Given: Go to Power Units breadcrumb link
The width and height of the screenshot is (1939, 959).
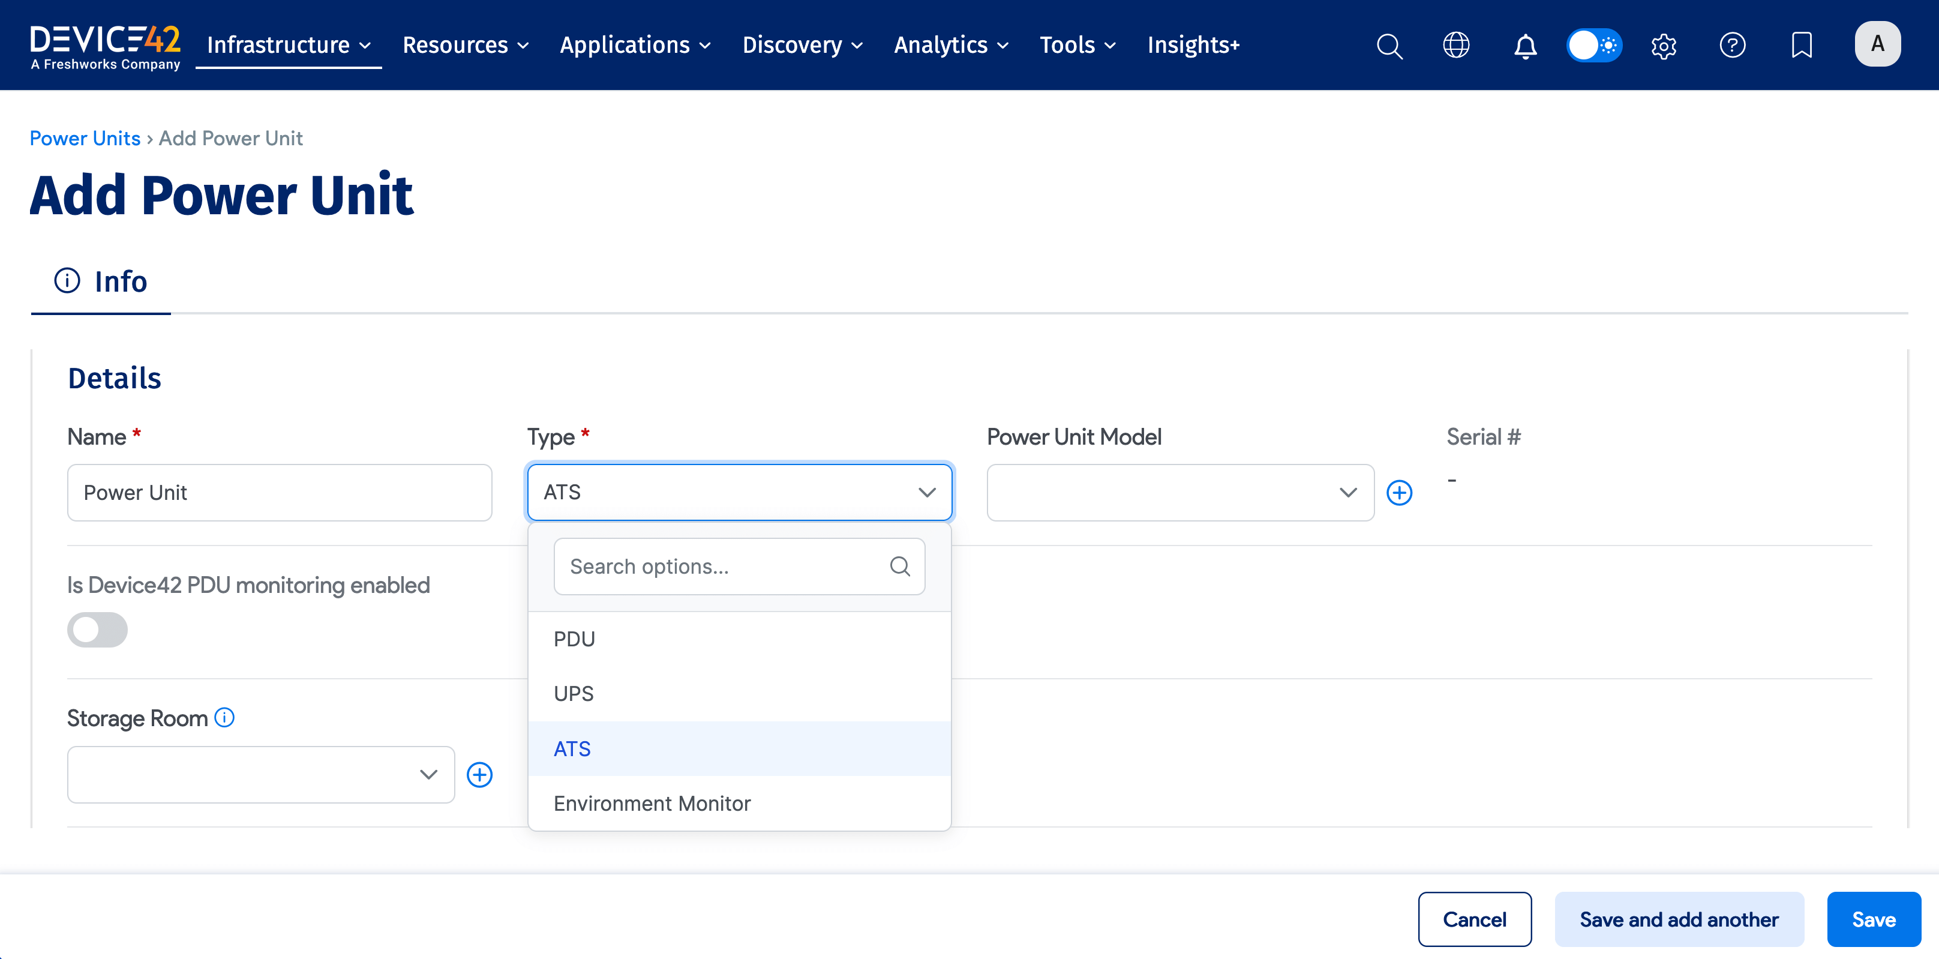Looking at the screenshot, I should pos(85,138).
